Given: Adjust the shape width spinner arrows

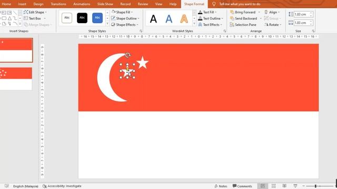Looking at the screenshot, I should (x=311, y=23).
